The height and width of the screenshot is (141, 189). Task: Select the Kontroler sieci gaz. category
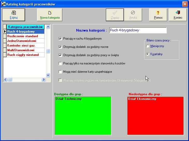pyautogui.click(x=25, y=46)
